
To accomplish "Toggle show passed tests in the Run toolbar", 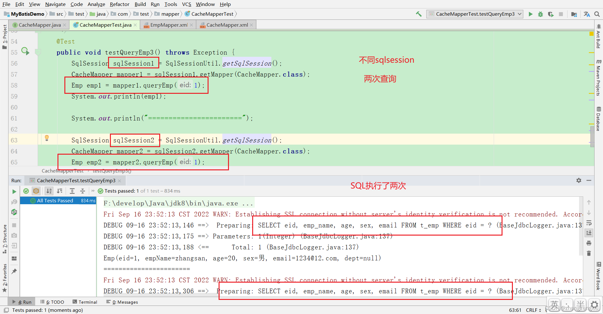I will [x=26, y=191].
